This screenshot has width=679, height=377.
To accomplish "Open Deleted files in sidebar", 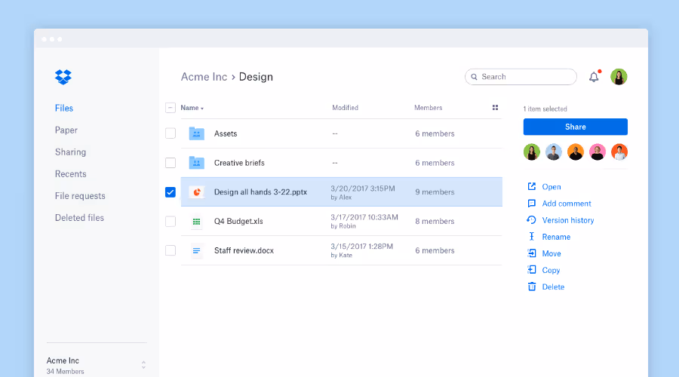I will point(79,218).
